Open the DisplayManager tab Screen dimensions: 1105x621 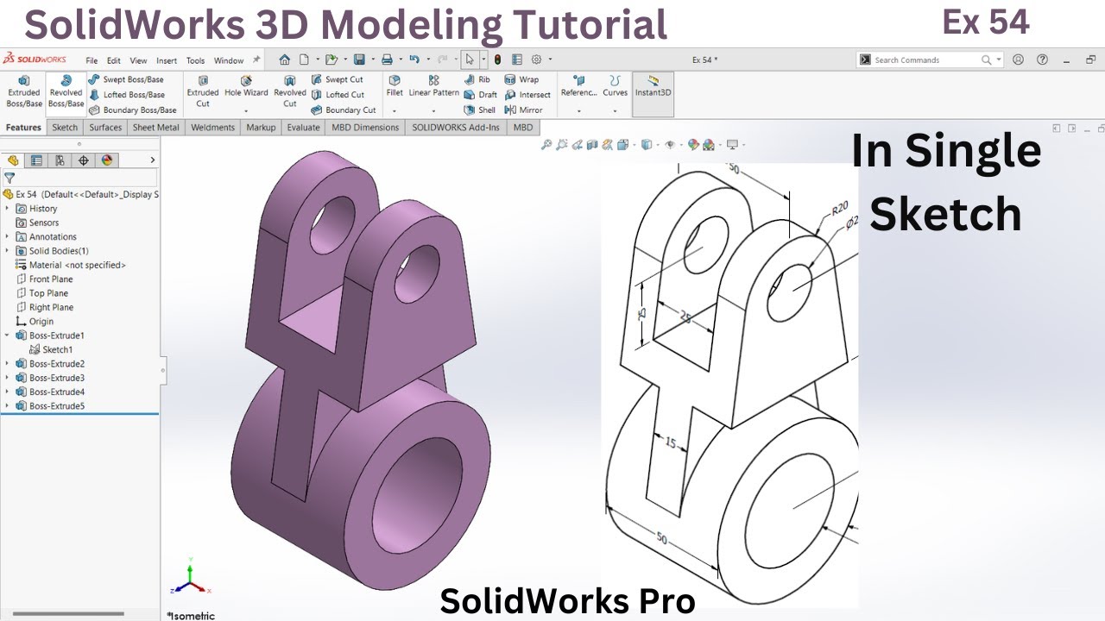[107, 160]
